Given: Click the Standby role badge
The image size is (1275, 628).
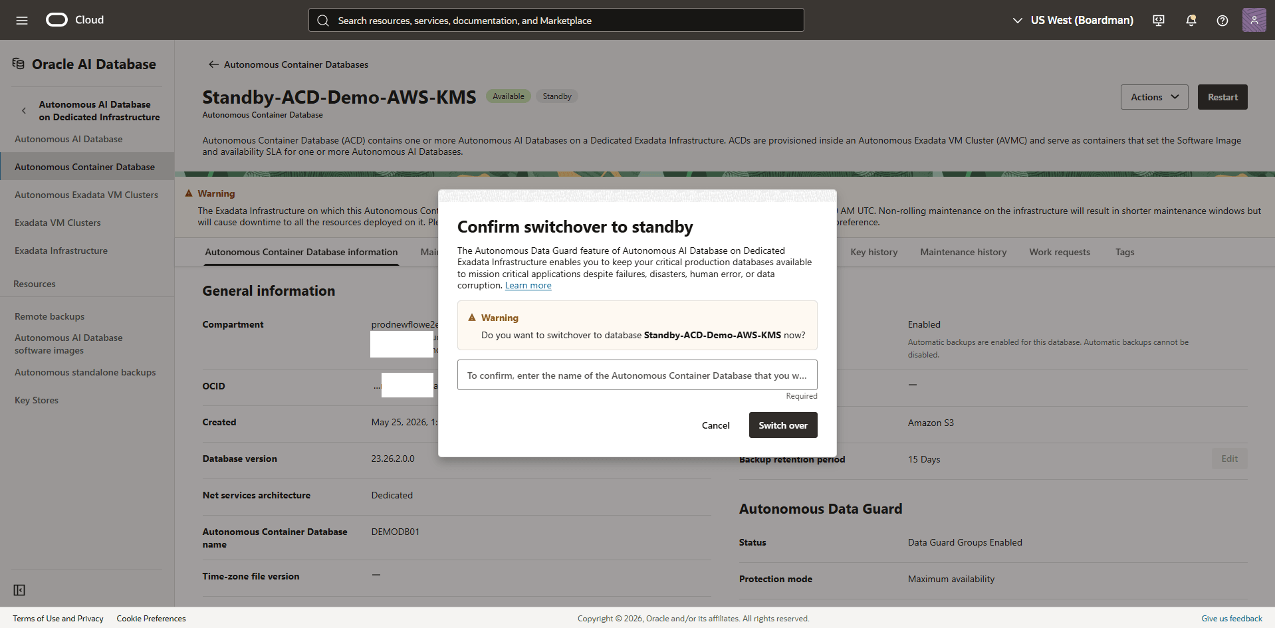Looking at the screenshot, I should (557, 96).
